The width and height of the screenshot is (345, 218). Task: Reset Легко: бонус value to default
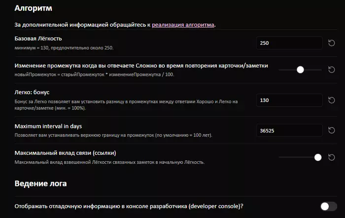331,100
